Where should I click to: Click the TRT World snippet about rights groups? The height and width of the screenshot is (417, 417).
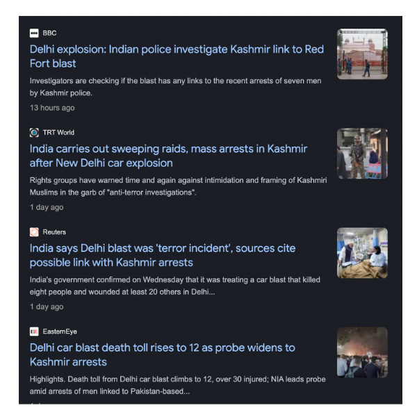178,186
